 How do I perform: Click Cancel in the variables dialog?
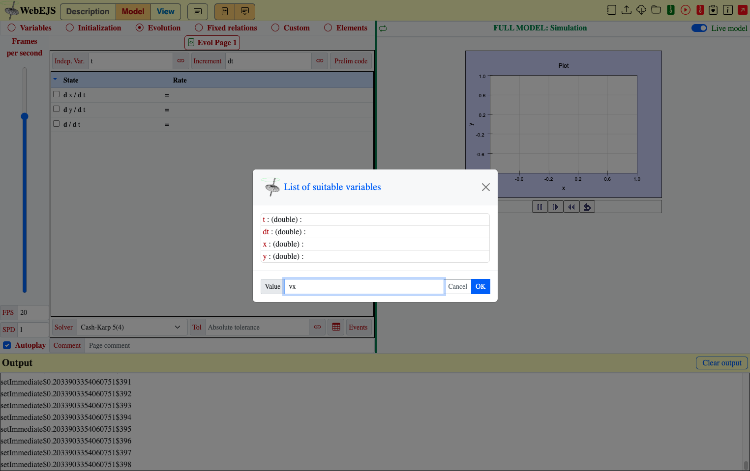point(458,286)
